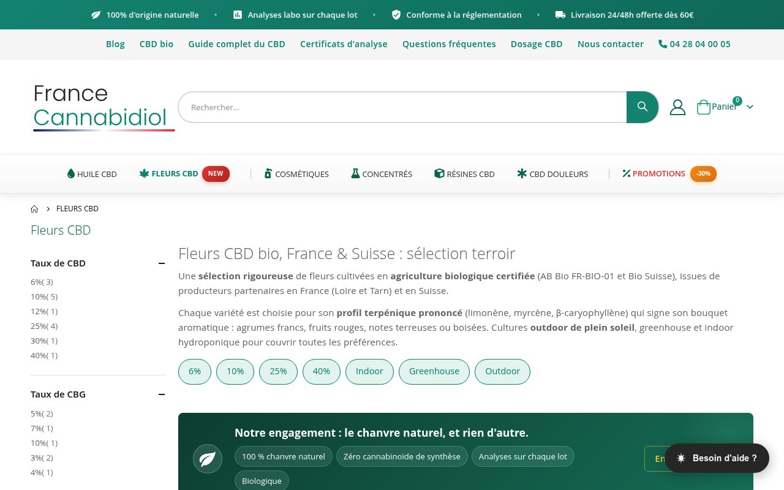Open the Promotions menu
Image resolution: width=784 pixels, height=490 pixels.
(654, 174)
